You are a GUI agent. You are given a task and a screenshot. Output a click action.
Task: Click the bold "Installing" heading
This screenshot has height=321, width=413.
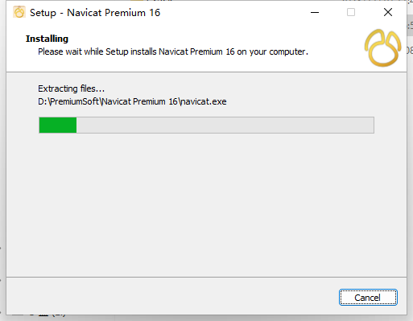[x=47, y=39]
